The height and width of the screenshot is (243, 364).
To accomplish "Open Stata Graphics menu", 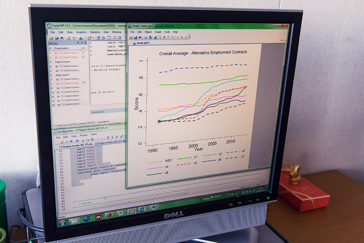I will 81,32.
